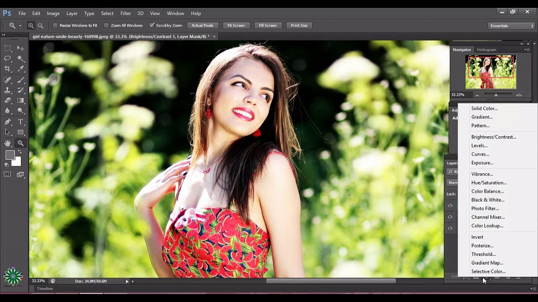
Task: Open the Timeline panel options menu
Action: [533, 289]
